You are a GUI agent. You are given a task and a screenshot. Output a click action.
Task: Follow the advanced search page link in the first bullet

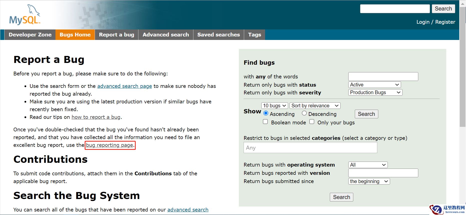point(124,86)
